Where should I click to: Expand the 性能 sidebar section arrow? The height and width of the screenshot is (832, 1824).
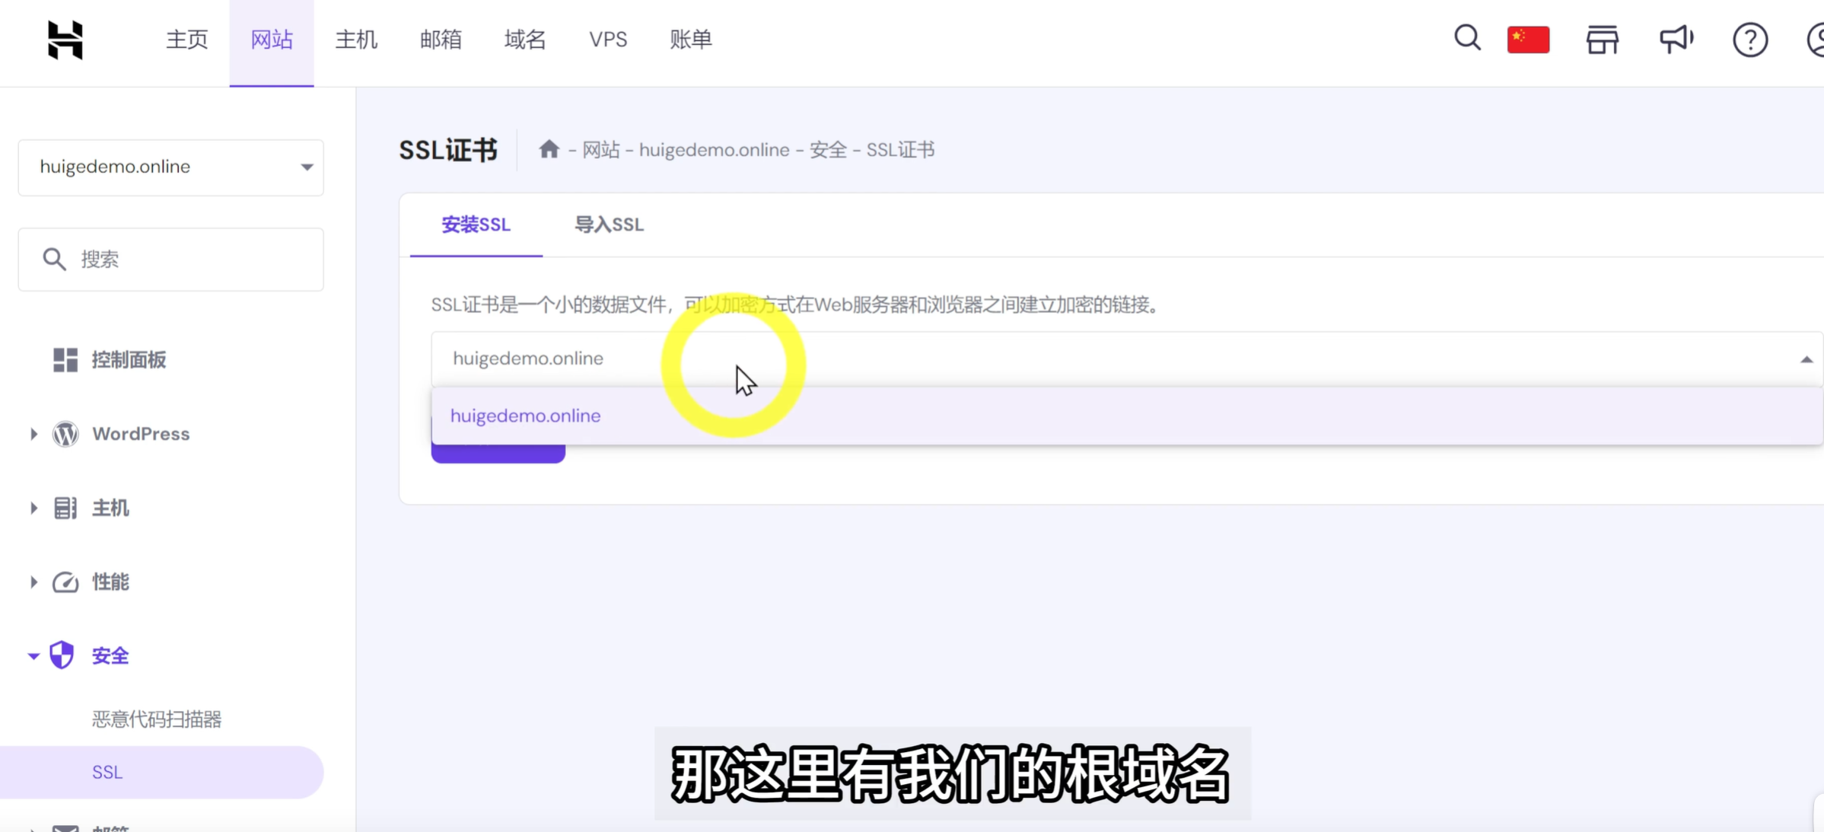click(x=33, y=582)
